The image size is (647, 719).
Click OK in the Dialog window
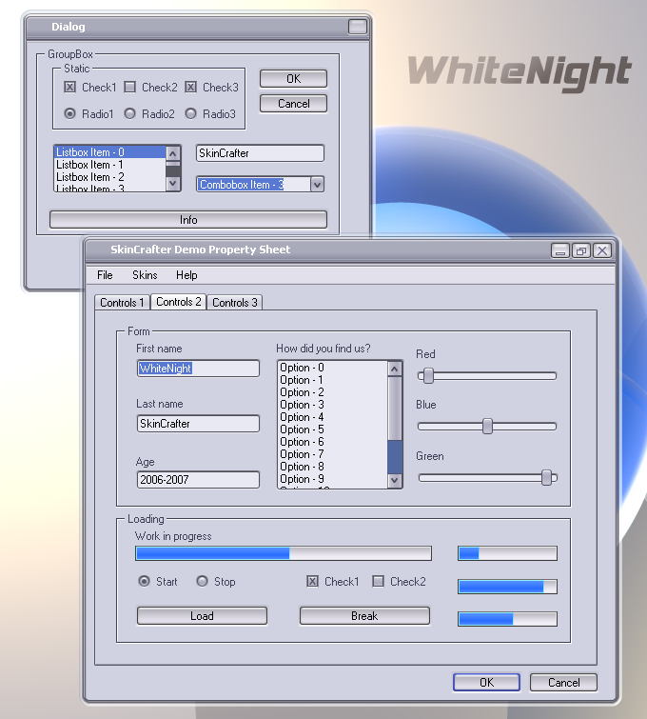(x=293, y=78)
